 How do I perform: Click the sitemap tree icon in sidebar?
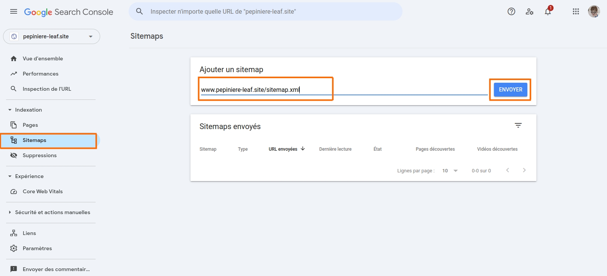point(14,140)
